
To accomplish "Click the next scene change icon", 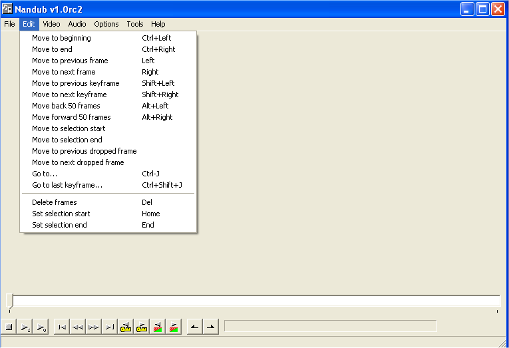I will (x=174, y=327).
